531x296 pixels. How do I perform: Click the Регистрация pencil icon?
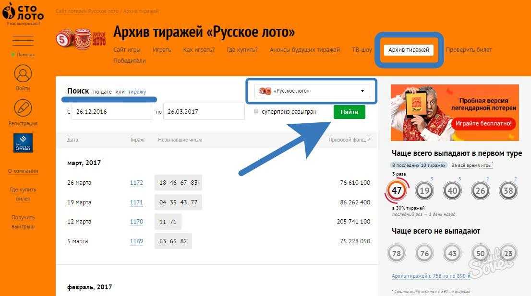[23, 108]
